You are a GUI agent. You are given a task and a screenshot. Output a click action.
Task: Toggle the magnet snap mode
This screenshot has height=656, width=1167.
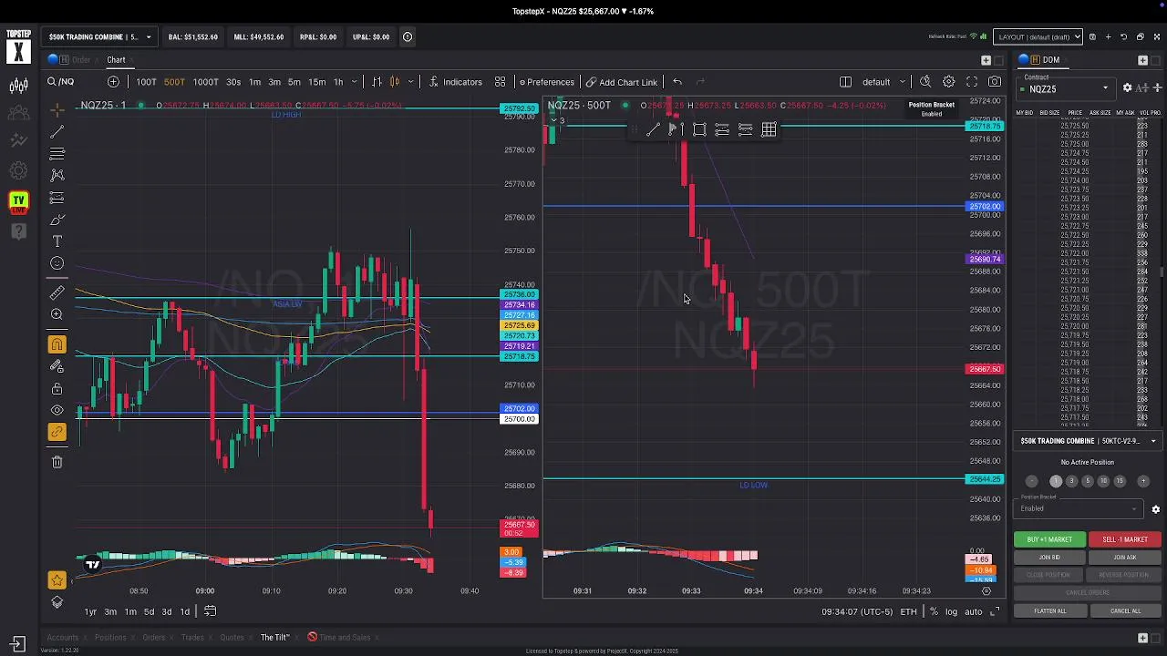pyautogui.click(x=57, y=344)
